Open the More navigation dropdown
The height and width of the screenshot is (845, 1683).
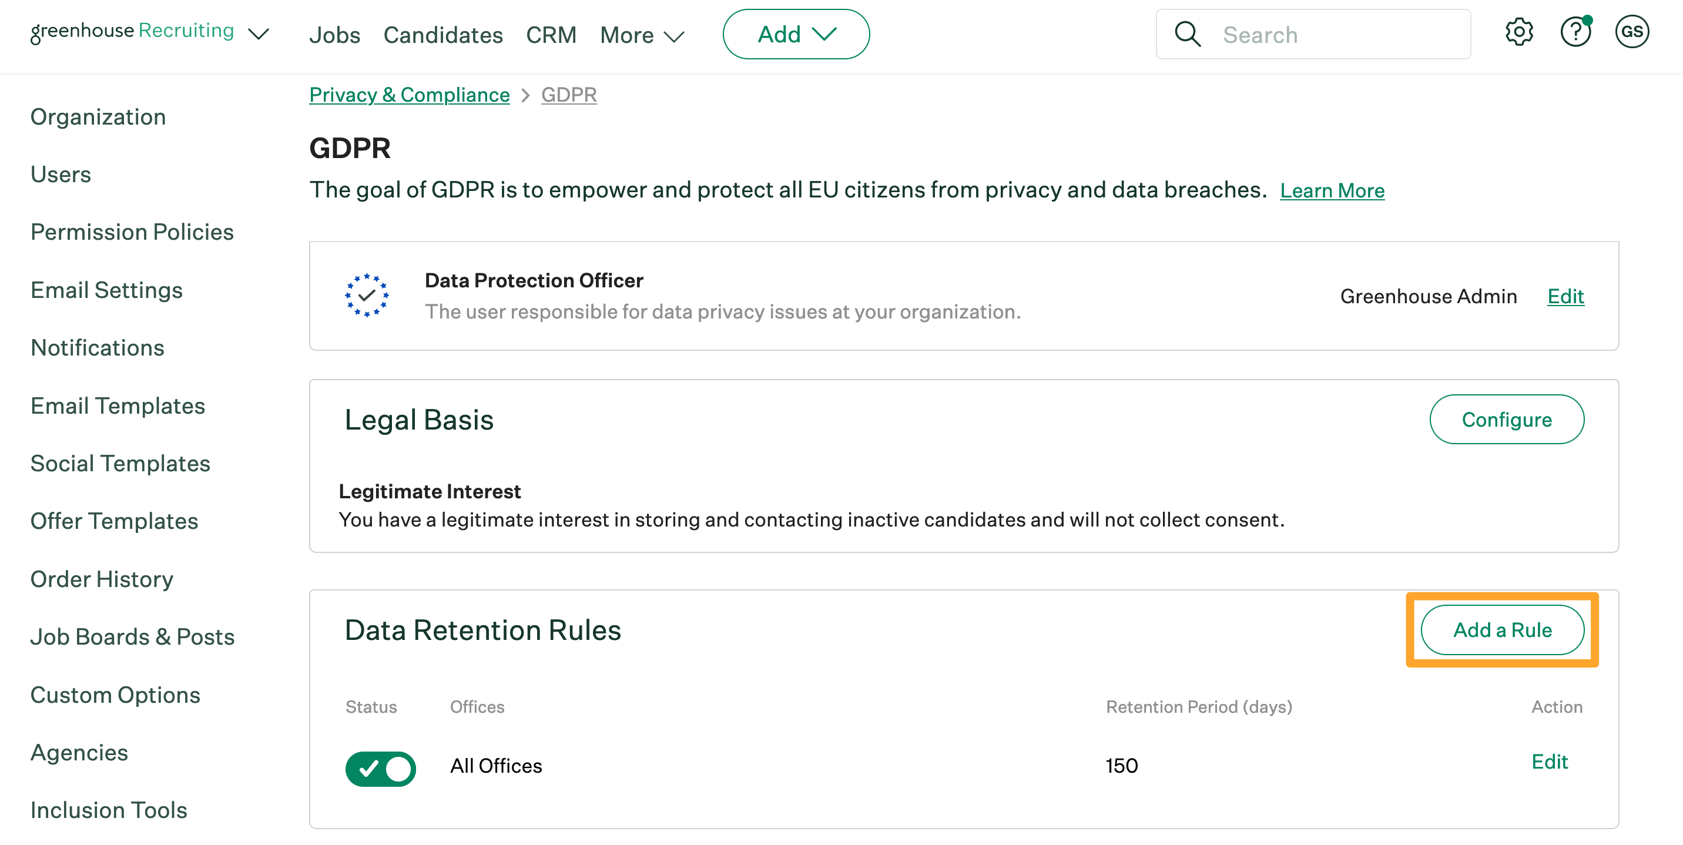[642, 35]
